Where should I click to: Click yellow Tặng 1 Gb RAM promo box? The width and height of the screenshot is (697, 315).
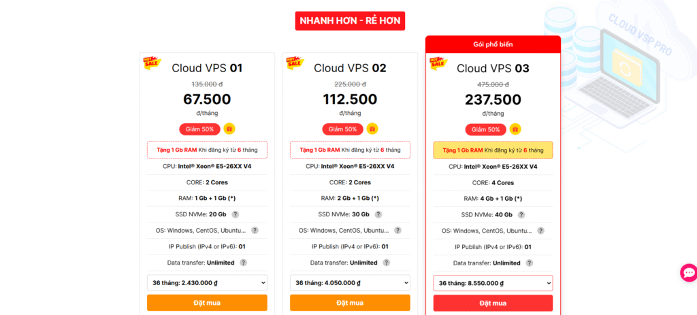[x=493, y=150]
